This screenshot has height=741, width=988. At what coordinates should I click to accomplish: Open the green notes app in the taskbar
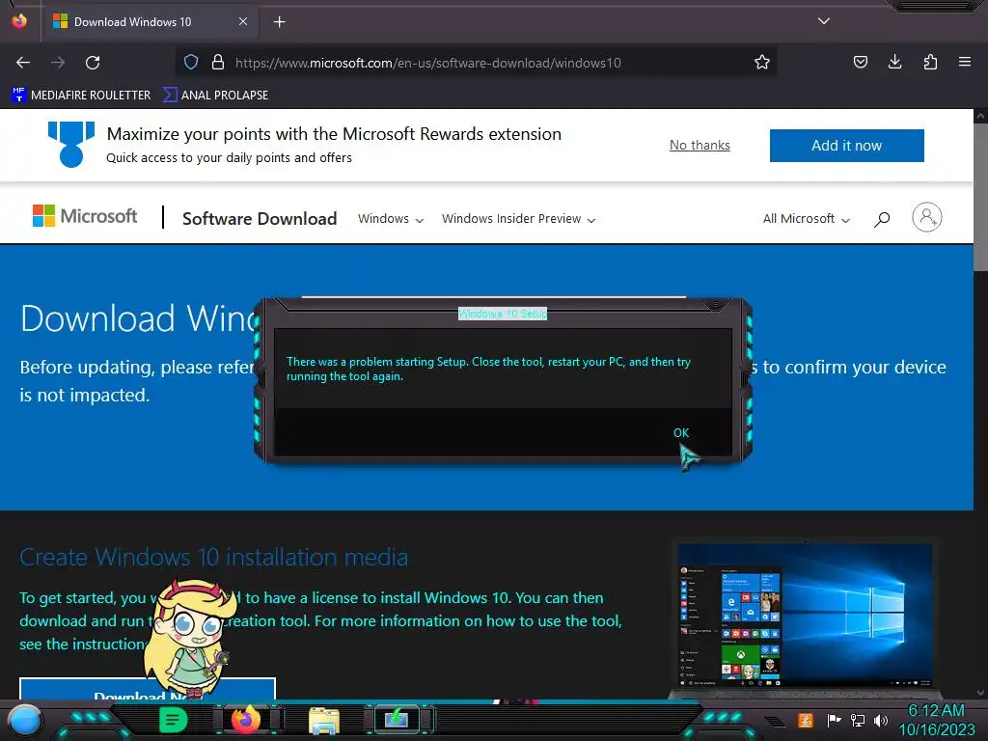(174, 720)
